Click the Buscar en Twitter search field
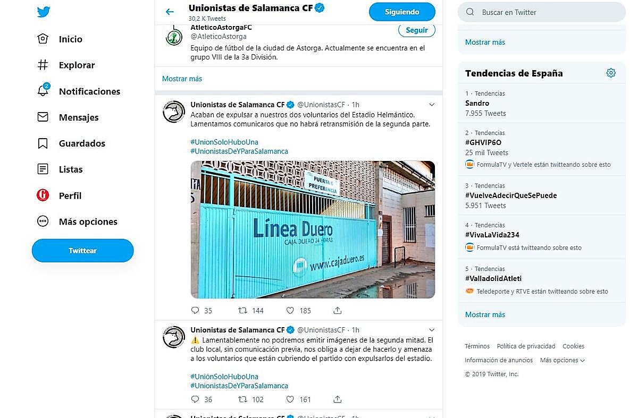The width and height of the screenshot is (638, 418). coord(548,12)
